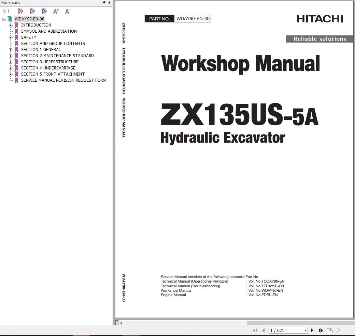Viewport: 355px width, 336px height.
Task: Open SECTION 1 GENERAL bookmark
Action: [41, 49]
